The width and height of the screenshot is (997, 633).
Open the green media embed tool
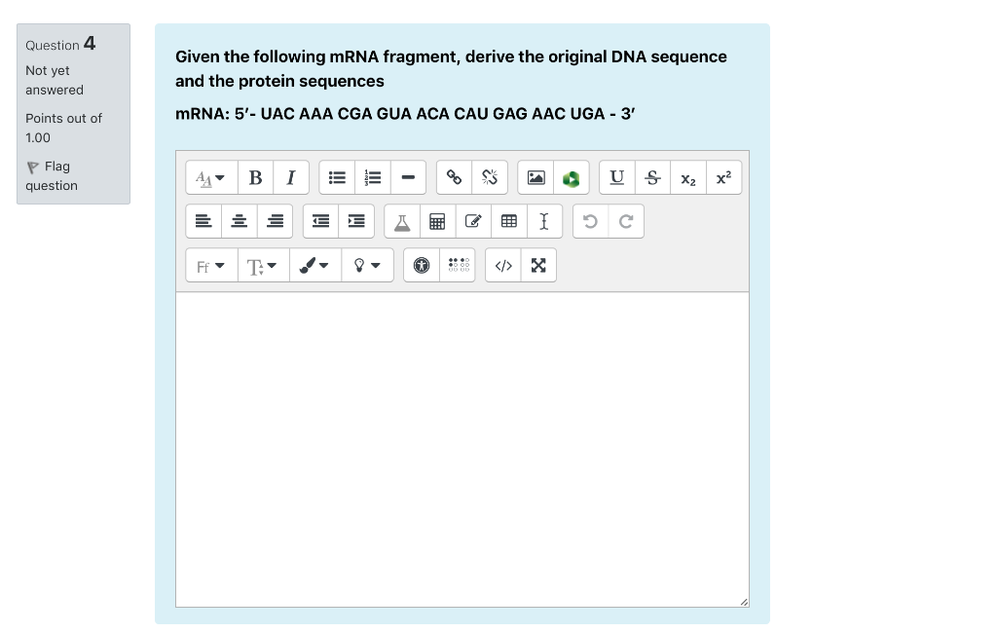571,177
